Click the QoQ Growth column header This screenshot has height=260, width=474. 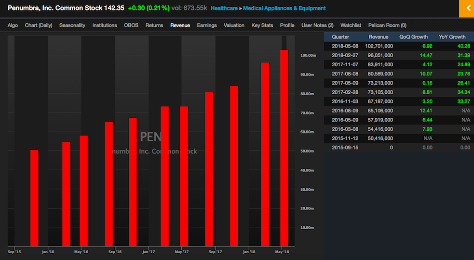tap(414, 37)
